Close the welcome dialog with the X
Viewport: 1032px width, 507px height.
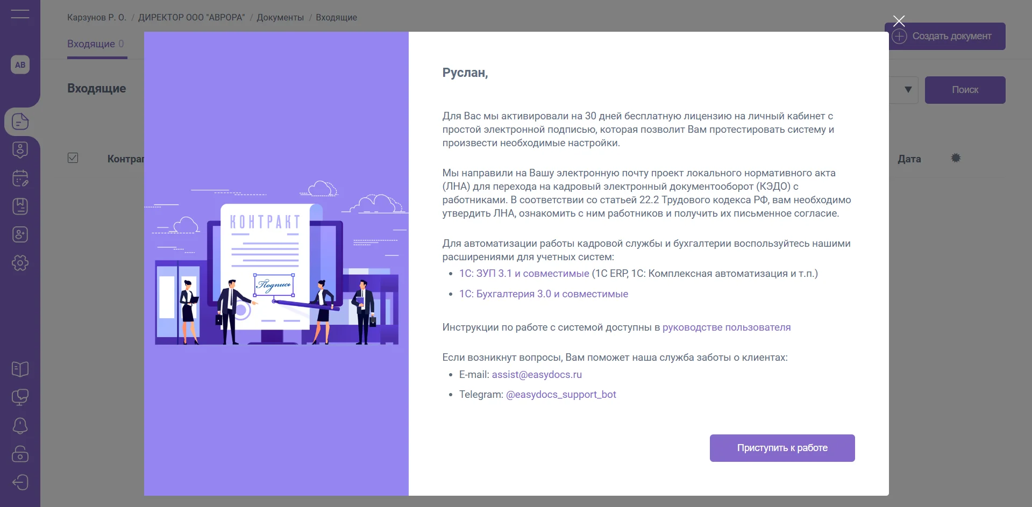(x=899, y=21)
